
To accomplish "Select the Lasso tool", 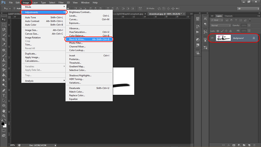I will coord(4,29).
